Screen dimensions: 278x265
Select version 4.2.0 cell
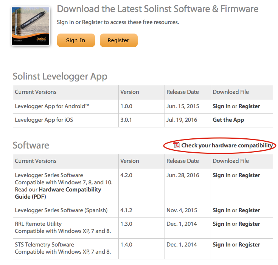pos(141,187)
